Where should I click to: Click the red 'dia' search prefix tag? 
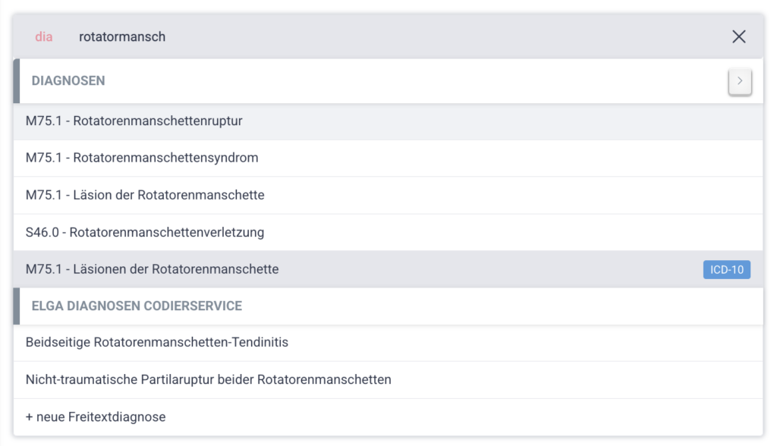click(44, 36)
